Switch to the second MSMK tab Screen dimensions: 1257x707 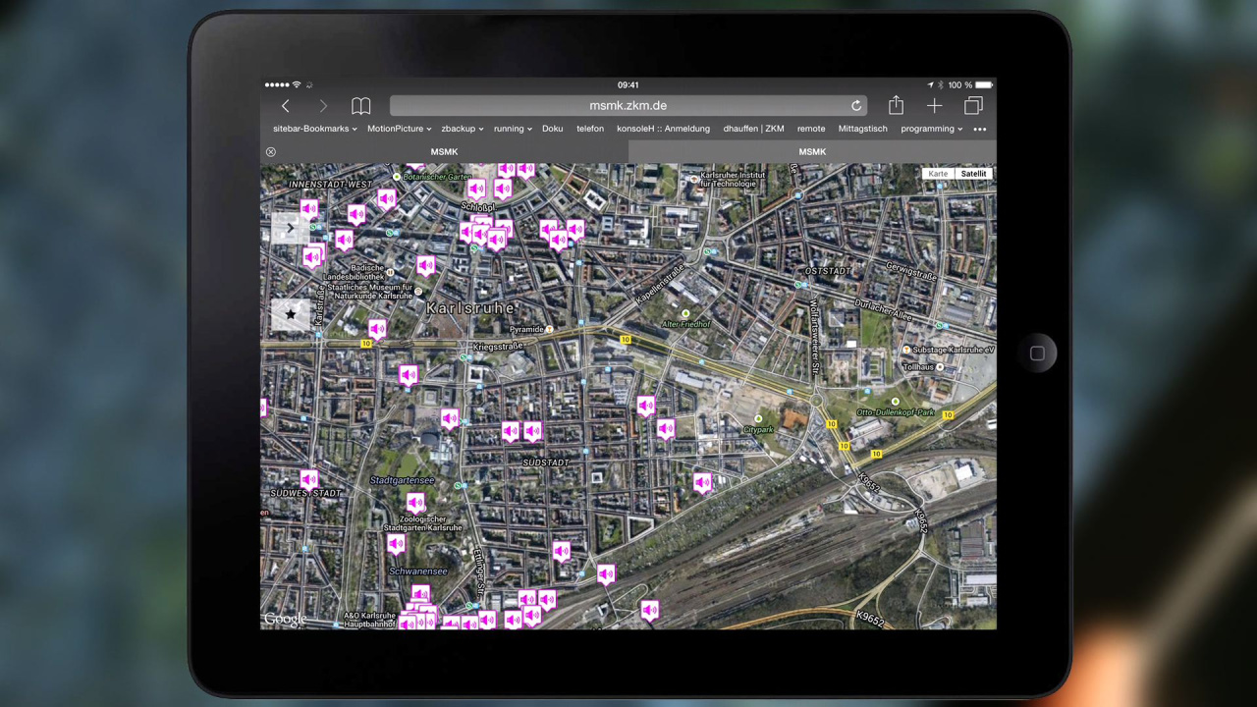point(812,152)
